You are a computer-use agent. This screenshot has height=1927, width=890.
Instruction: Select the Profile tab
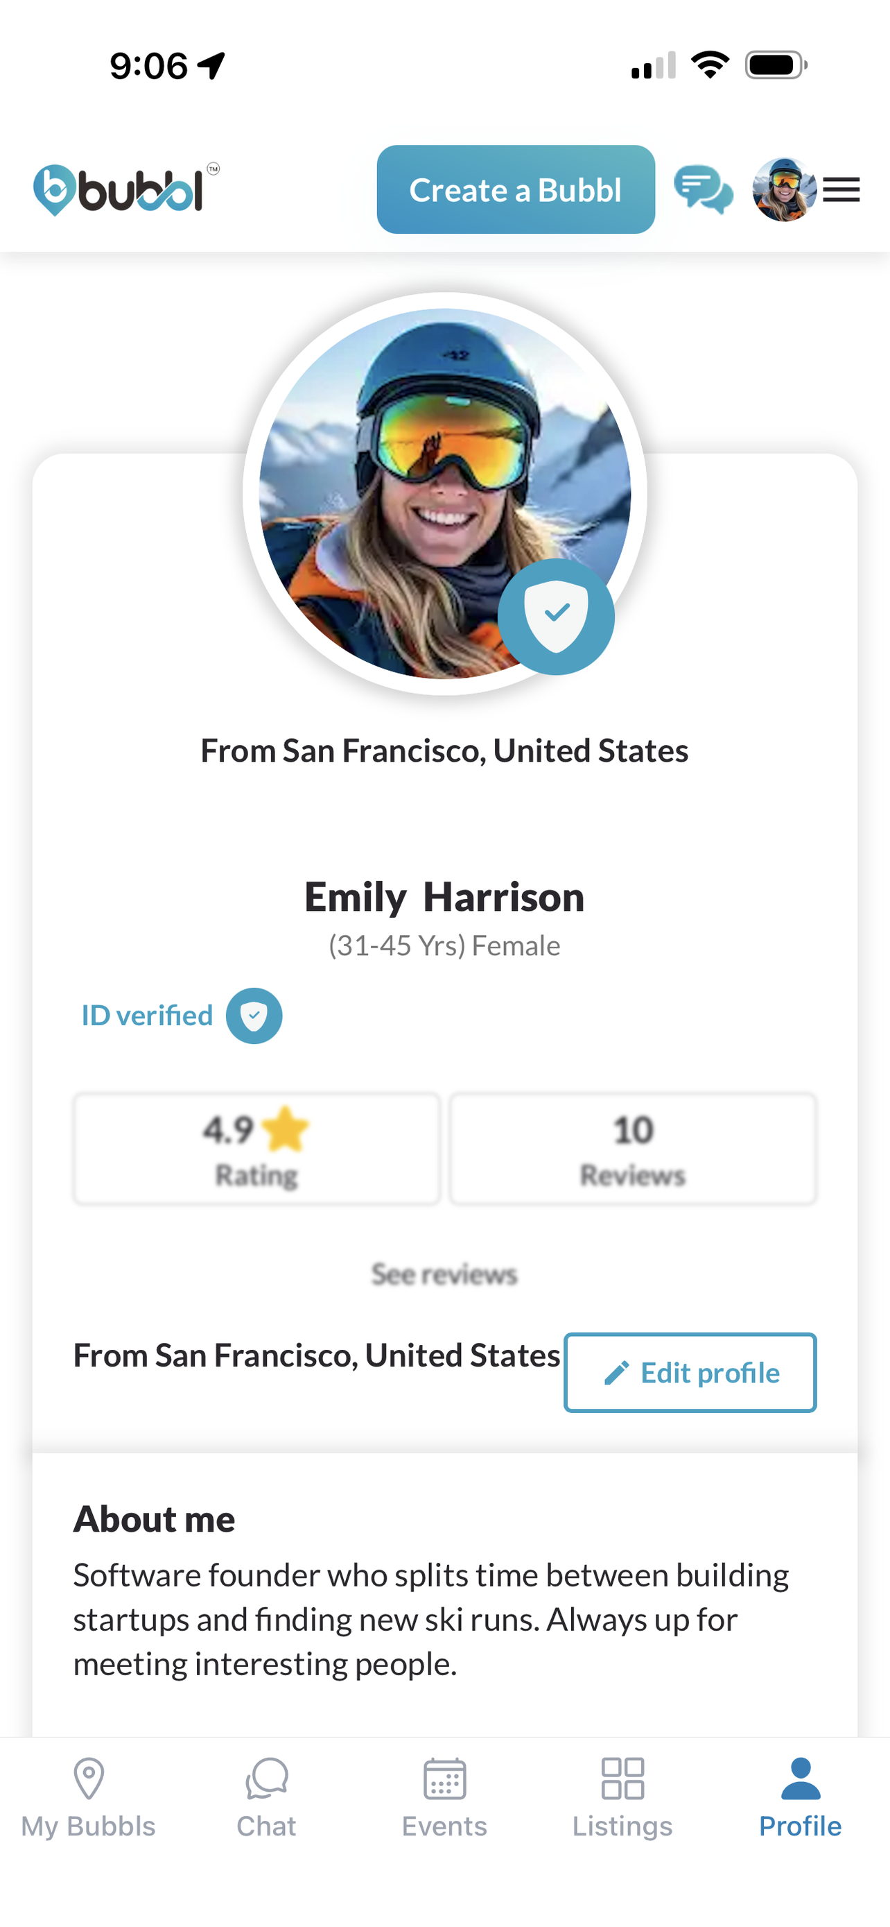click(801, 1797)
